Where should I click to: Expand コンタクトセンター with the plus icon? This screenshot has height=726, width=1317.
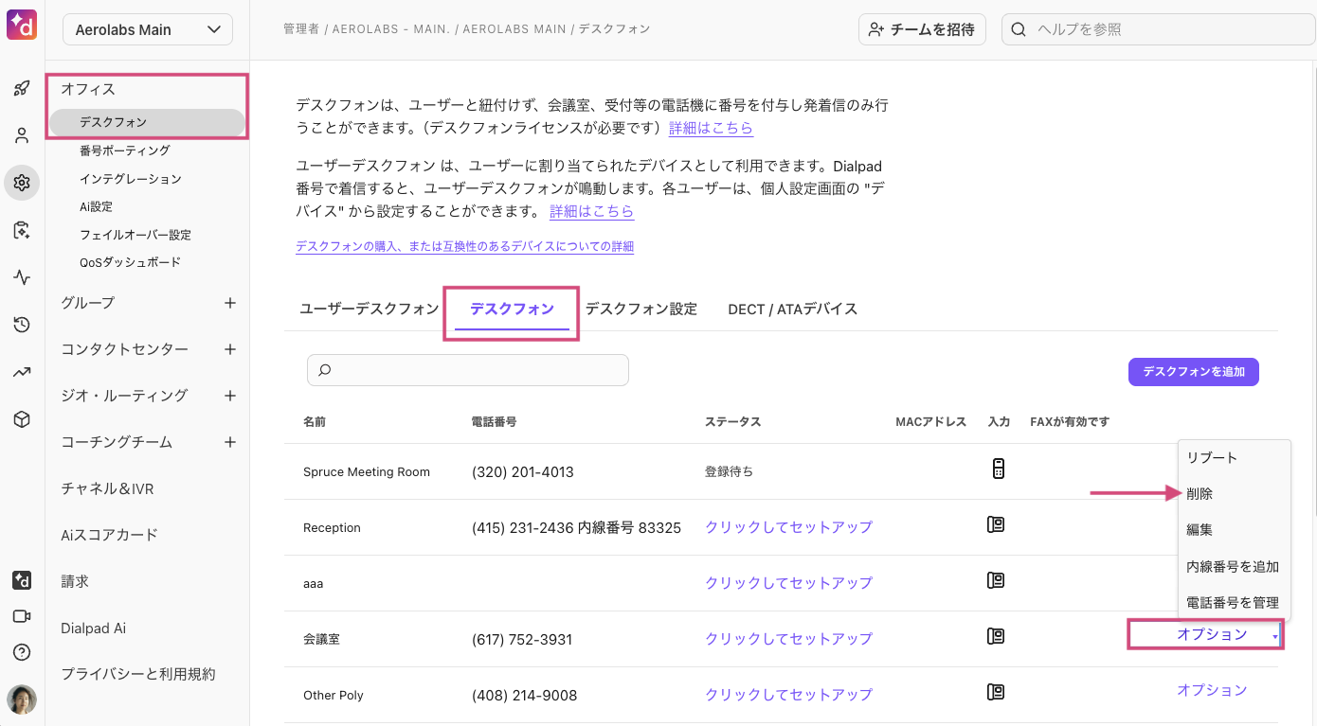[229, 349]
